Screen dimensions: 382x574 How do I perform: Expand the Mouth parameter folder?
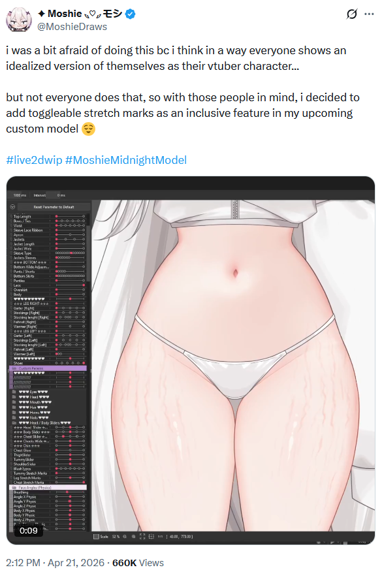14,402
